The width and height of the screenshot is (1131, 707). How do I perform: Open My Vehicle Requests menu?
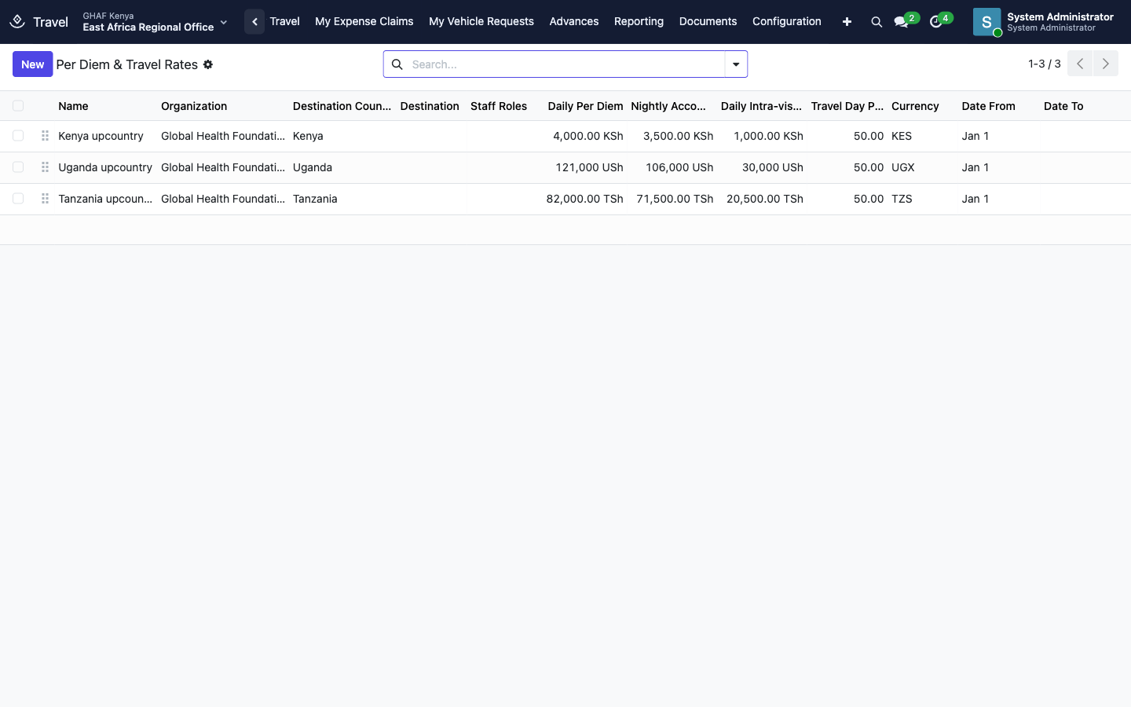coord(481,22)
